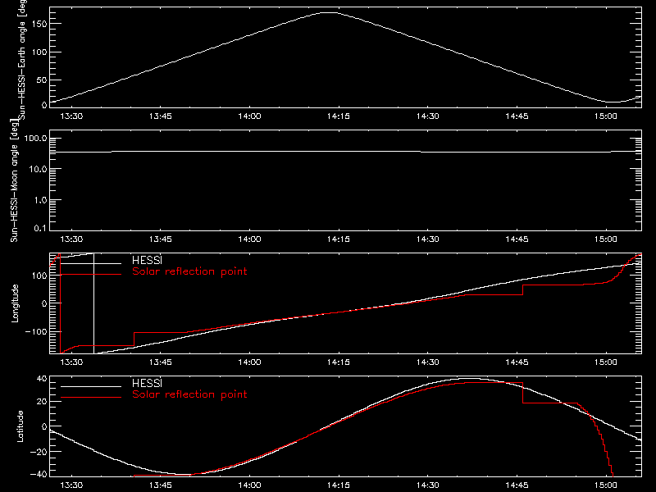Click the 14:00 time label below Moon angle plot

[x=249, y=239]
